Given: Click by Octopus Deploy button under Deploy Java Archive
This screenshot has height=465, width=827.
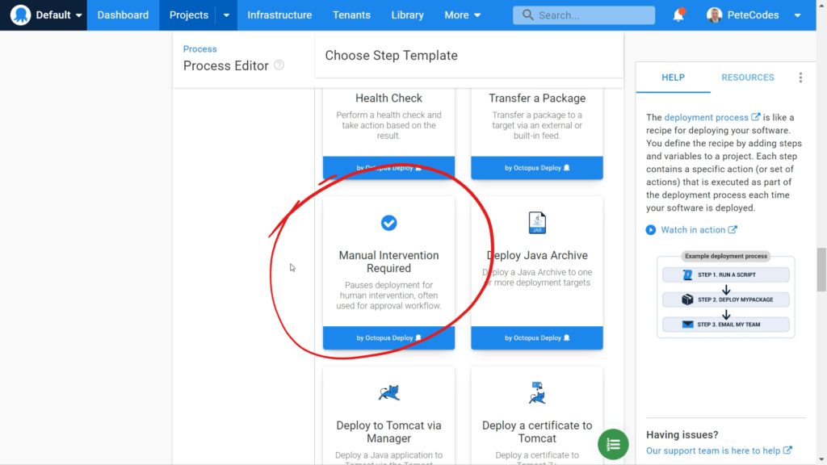Looking at the screenshot, I should [x=537, y=338].
